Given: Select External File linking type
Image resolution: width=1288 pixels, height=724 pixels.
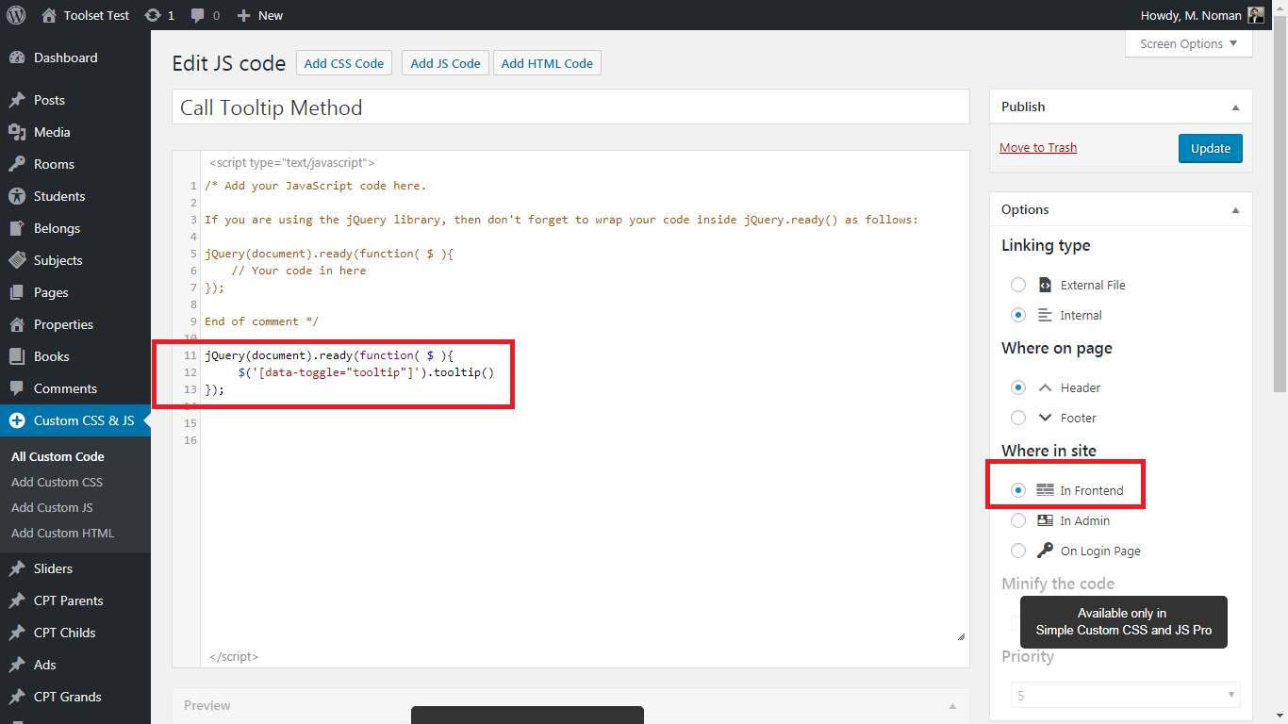Looking at the screenshot, I should click(x=1018, y=285).
